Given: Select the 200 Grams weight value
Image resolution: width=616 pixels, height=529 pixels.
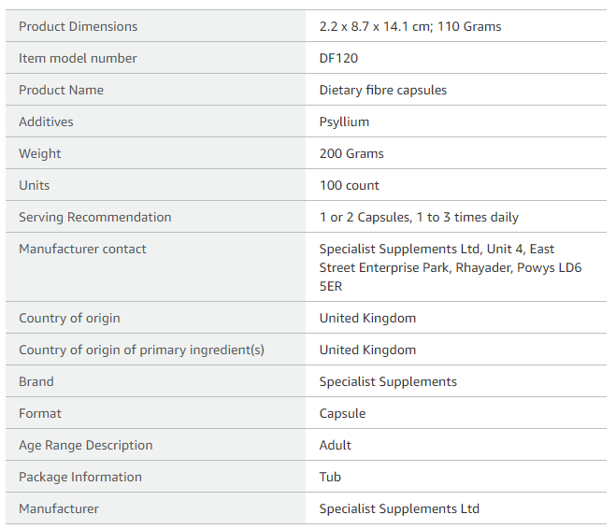Looking at the screenshot, I should tap(351, 153).
